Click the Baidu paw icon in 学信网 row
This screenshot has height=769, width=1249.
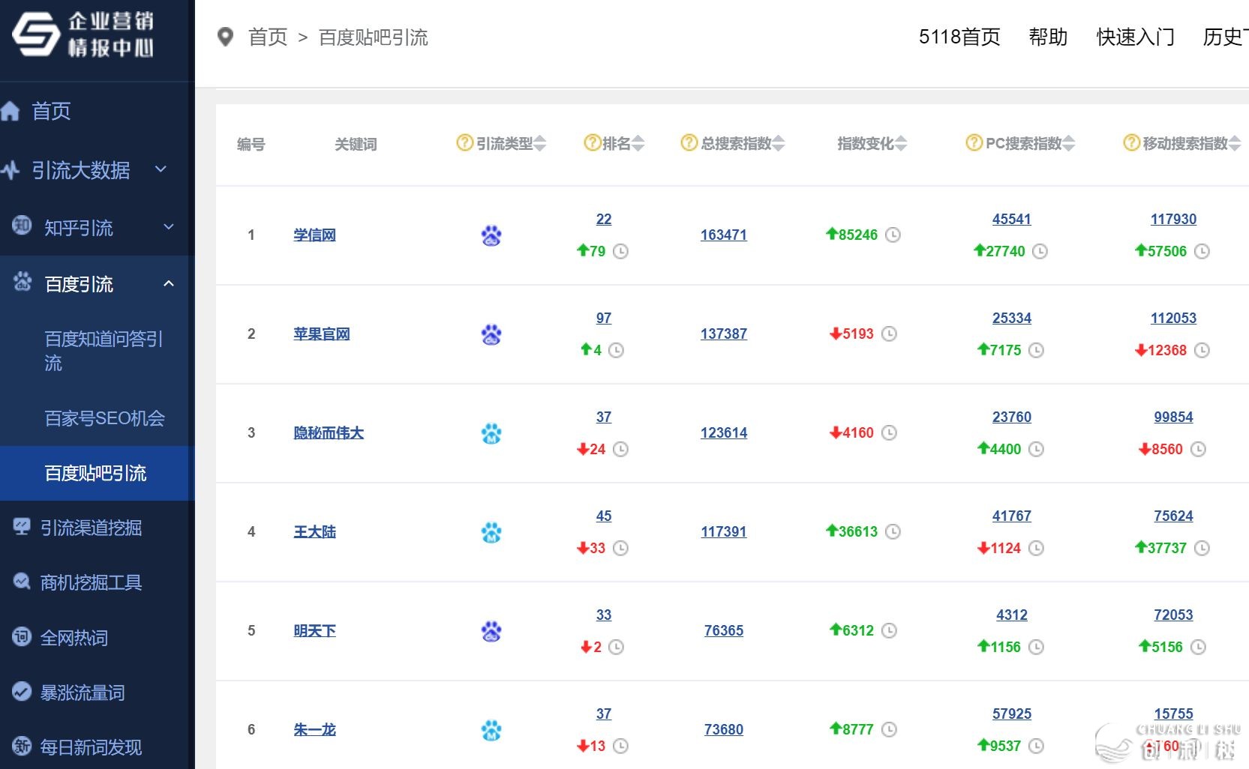(x=491, y=235)
